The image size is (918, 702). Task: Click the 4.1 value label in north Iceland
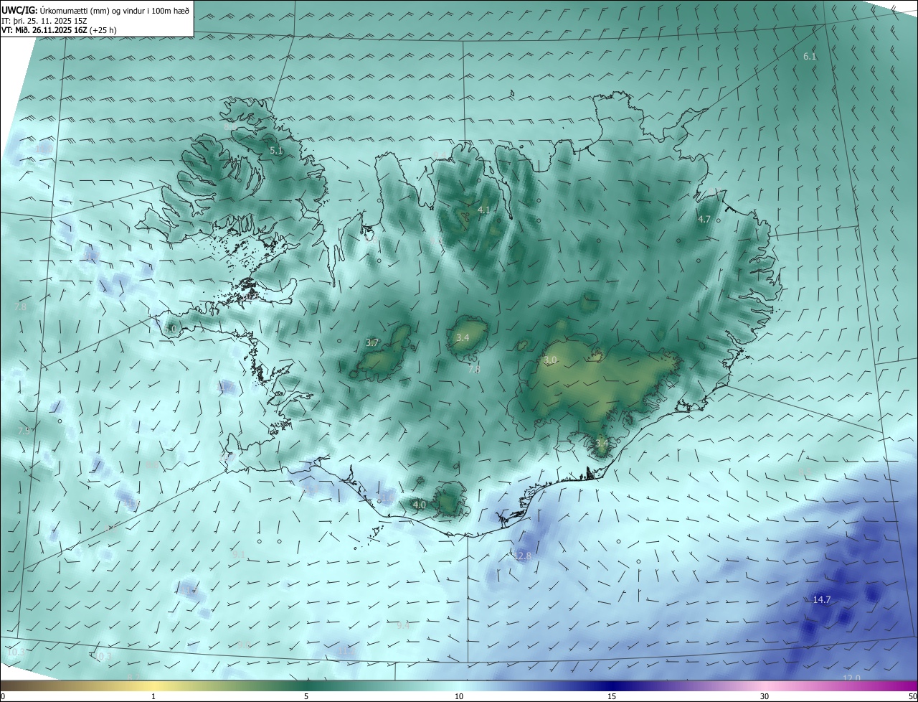point(484,210)
